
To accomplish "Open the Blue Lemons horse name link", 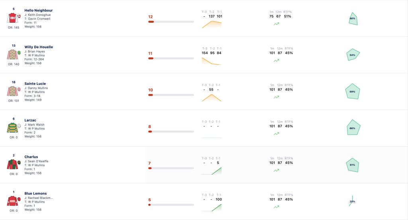I will click(35, 193).
